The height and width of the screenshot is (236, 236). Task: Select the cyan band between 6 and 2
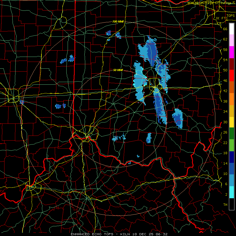tap(232, 192)
